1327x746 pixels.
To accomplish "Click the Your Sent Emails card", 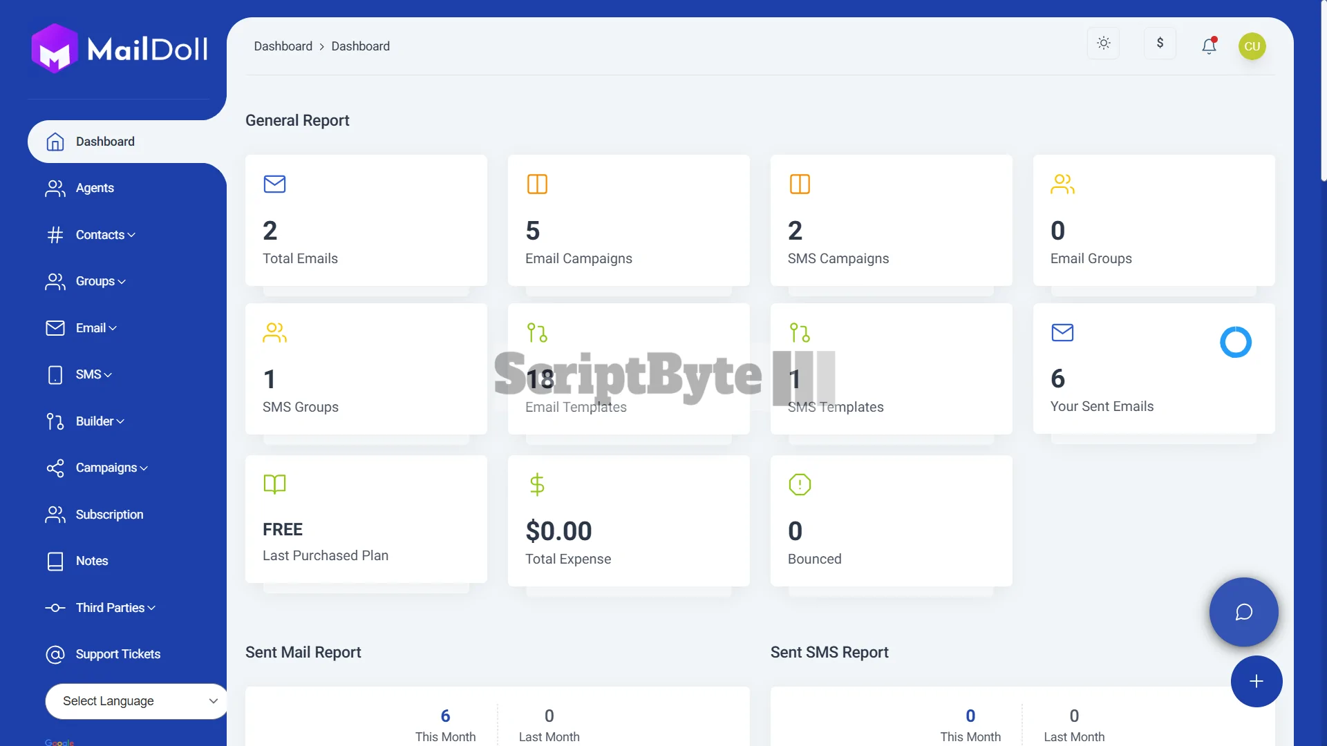I will click(1153, 369).
